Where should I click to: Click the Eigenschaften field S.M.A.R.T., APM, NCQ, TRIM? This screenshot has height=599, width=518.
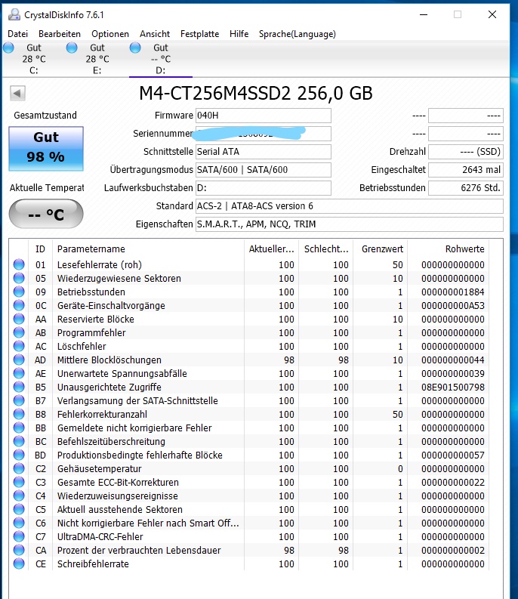[x=349, y=224]
